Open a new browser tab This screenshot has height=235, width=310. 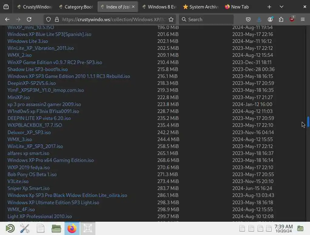(x=269, y=7)
